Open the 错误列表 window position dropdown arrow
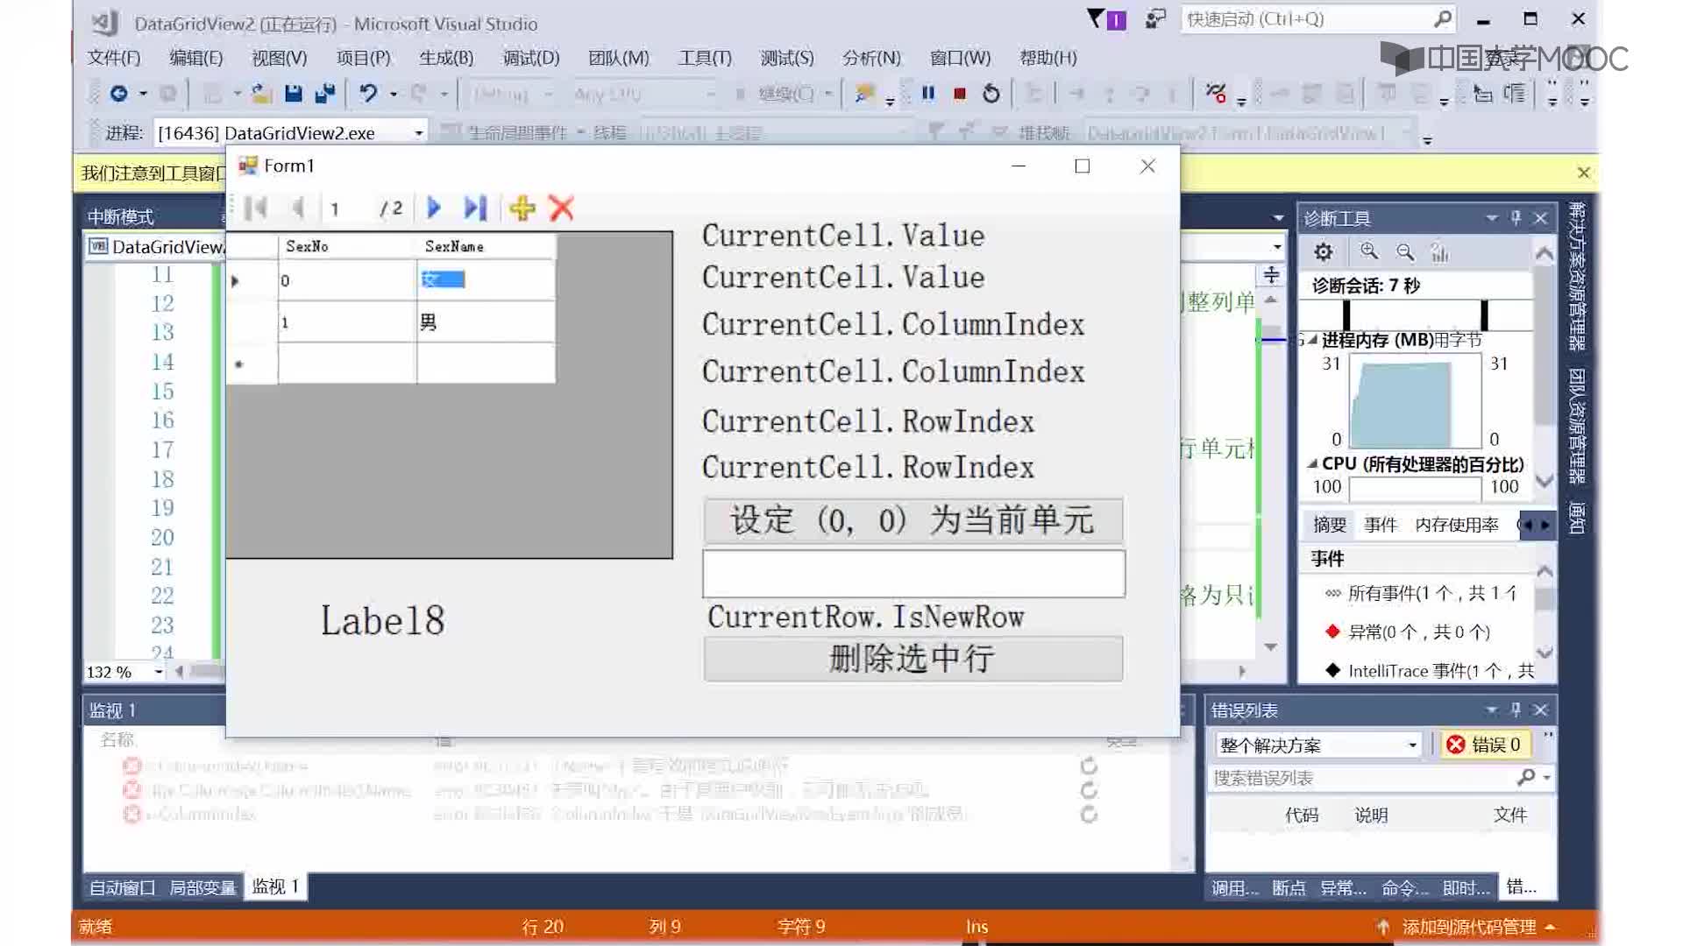1683x946 pixels. coord(1492,709)
